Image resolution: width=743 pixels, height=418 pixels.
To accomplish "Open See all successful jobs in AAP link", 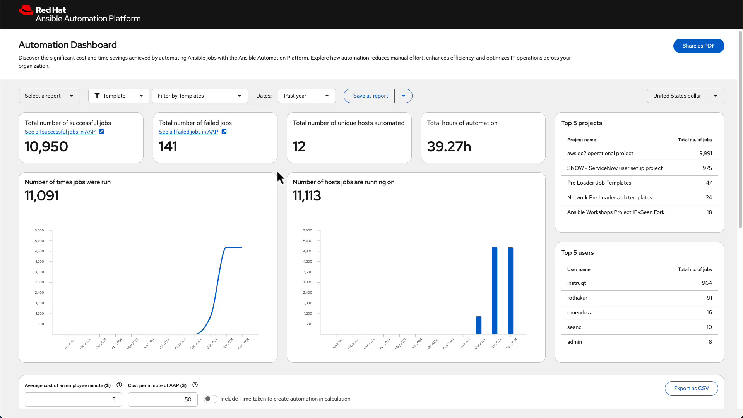I will coord(60,132).
